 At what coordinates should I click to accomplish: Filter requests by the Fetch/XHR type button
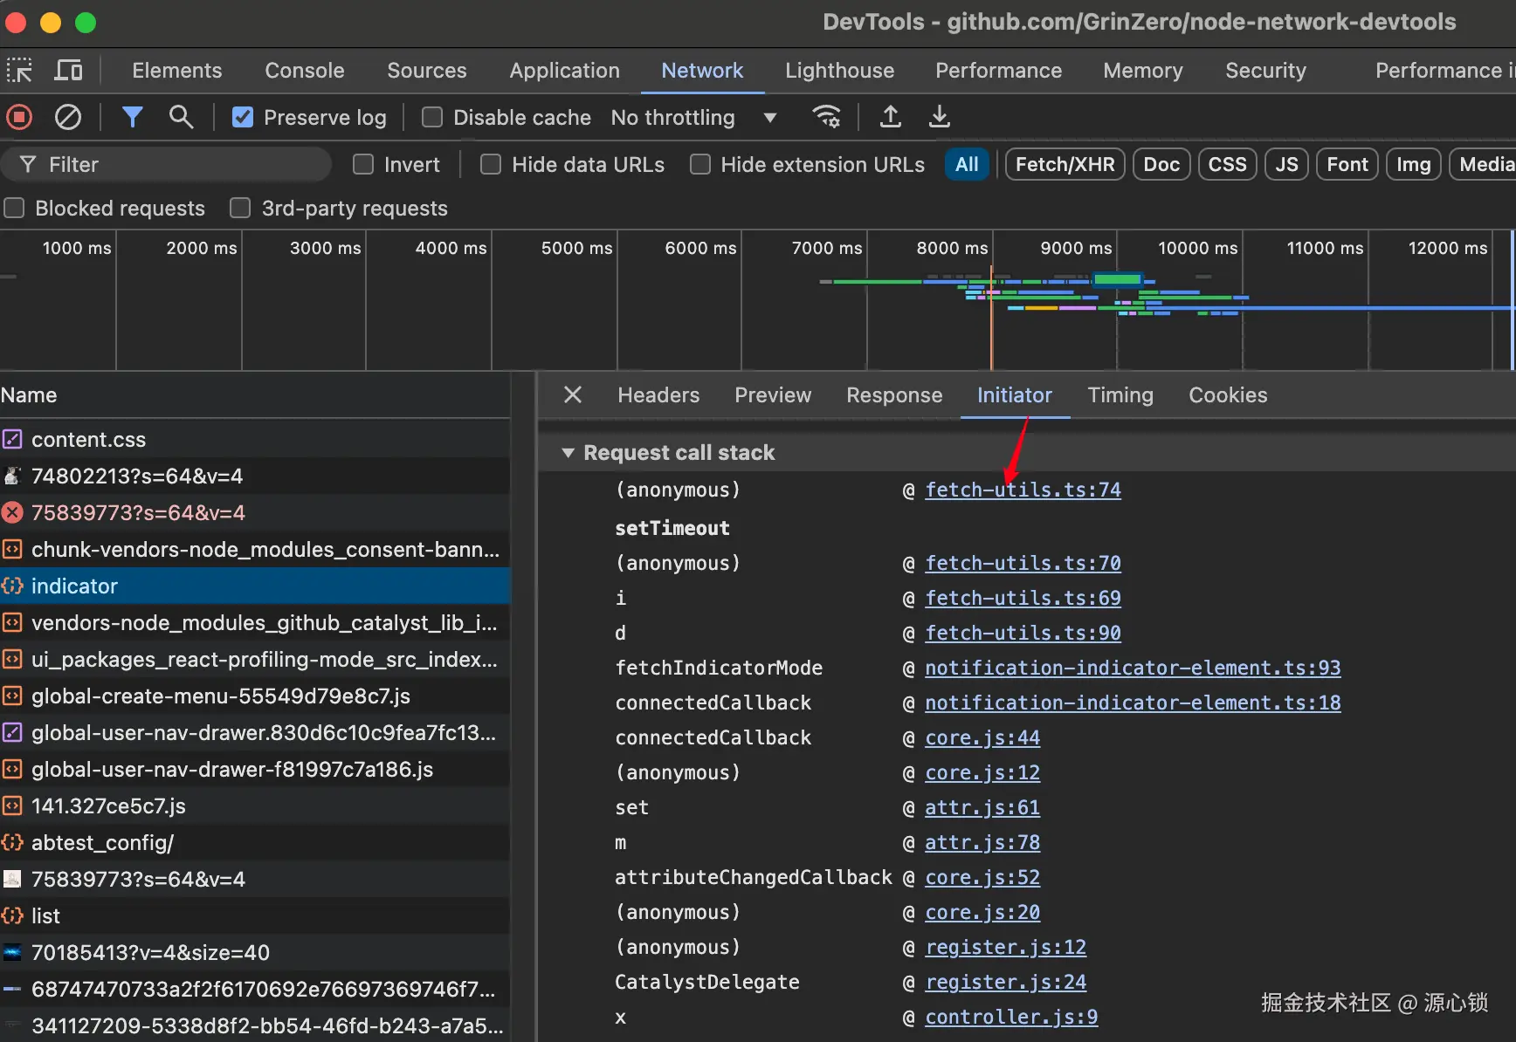(x=1065, y=165)
